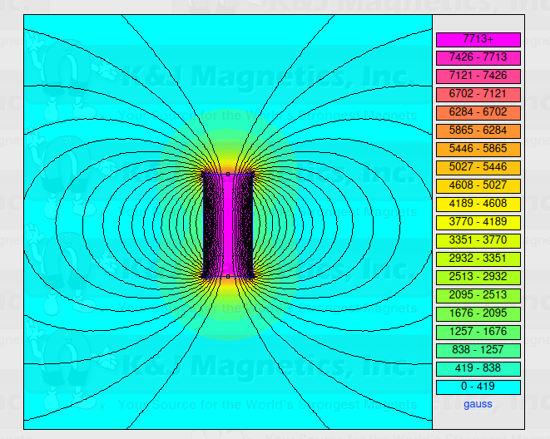Pick the 838 - 1257 legend swatch

[478, 350]
